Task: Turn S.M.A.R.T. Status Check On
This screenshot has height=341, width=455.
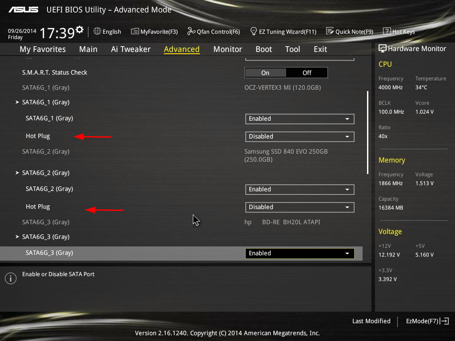Action: [265, 73]
